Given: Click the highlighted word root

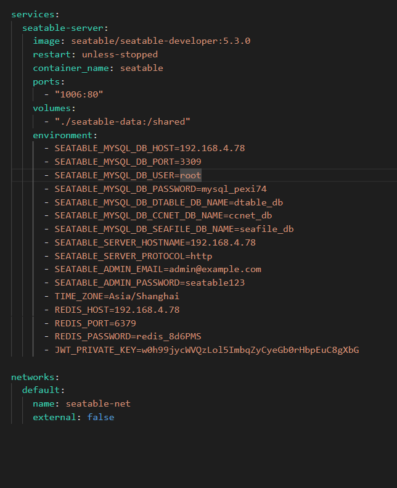Looking at the screenshot, I should pyautogui.click(x=190, y=175).
